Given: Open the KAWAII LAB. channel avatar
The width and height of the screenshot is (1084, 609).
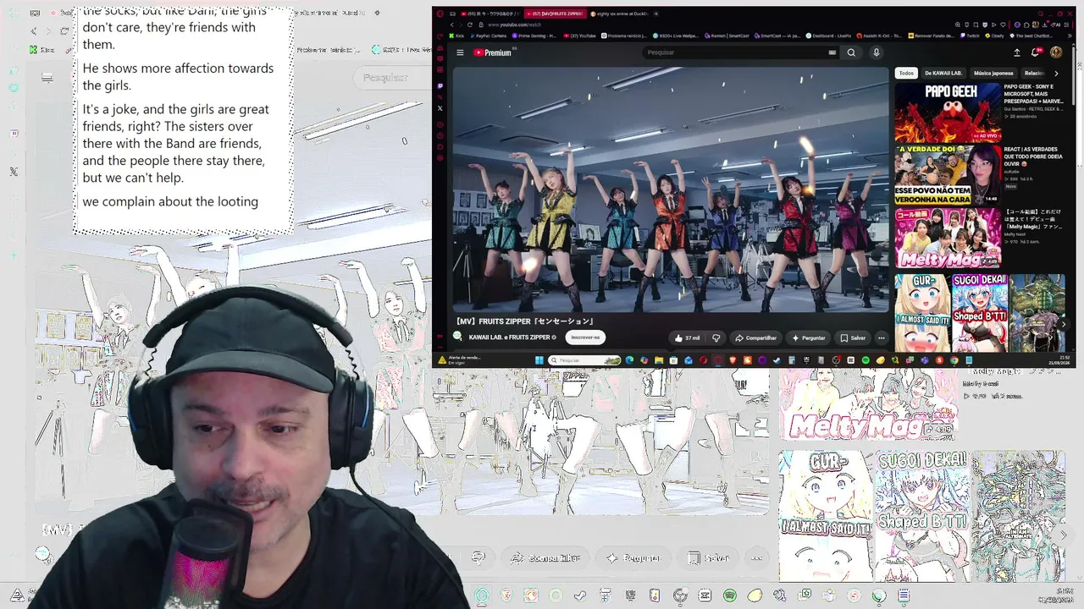Looking at the screenshot, I should coord(458,337).
